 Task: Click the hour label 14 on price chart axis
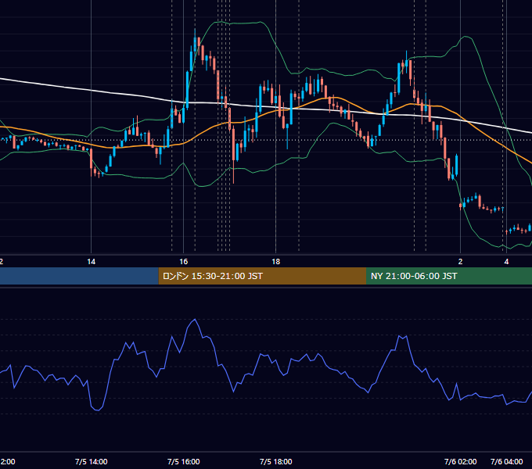pos(92,262)
